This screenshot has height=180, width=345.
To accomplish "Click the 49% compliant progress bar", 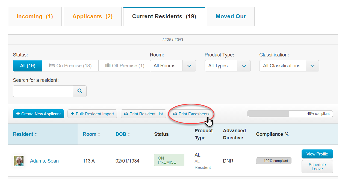I will (290, 114).
